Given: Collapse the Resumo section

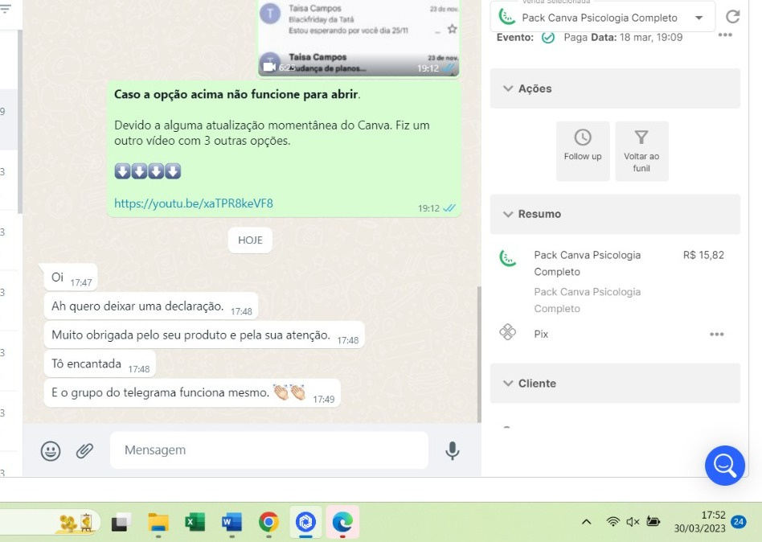Looking at the screenshot, I should pyautogui.click(x=508, y=214).
